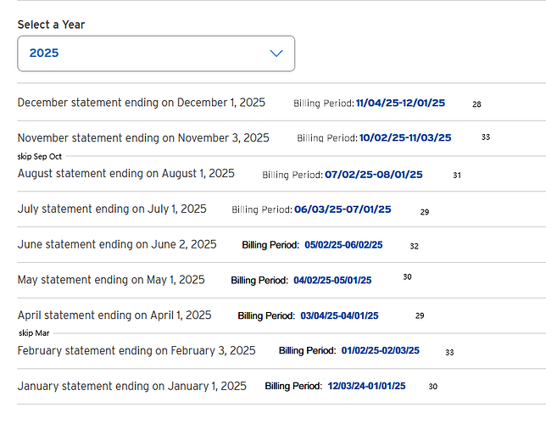Select January statement ending January 1, 2025
Image resolution: width=546 pixels, height=424 pixels.
click(x=131, y=386)
